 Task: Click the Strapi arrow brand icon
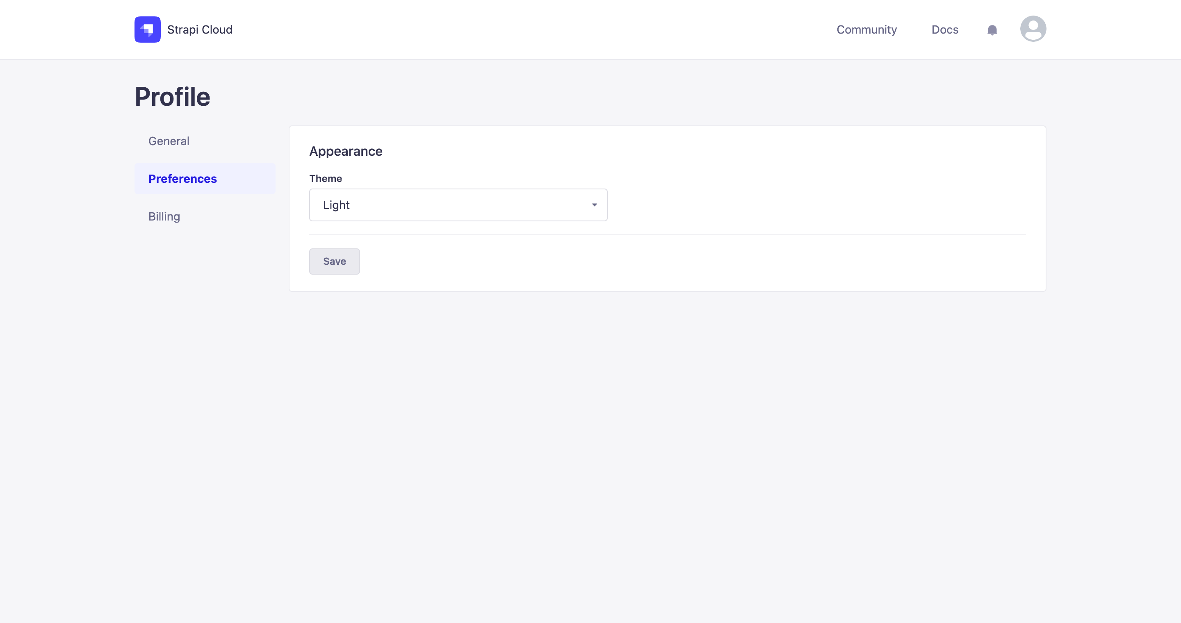[148, 30]
